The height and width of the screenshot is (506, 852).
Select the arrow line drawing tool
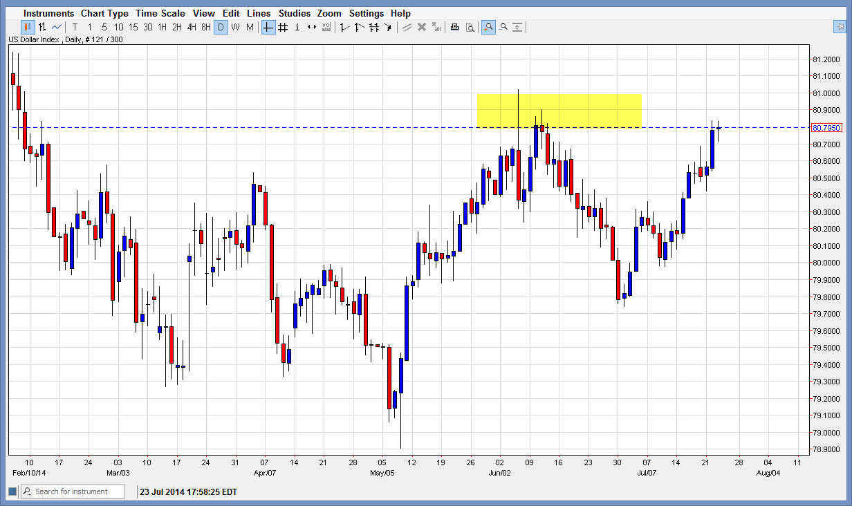coord(388,27)
